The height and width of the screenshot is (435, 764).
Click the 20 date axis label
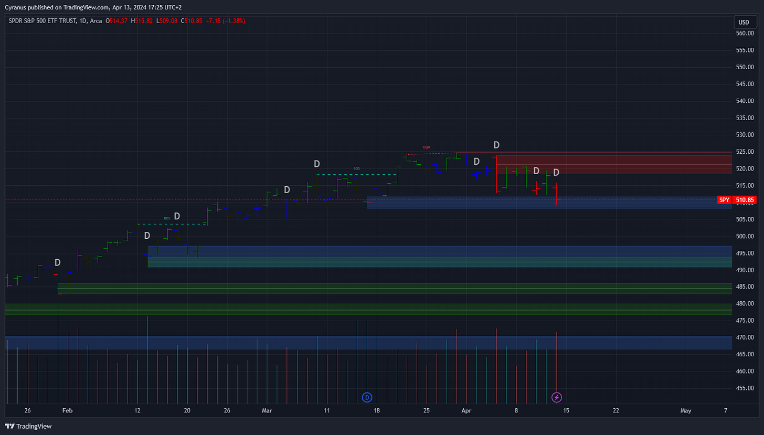[x=187, y=411]
